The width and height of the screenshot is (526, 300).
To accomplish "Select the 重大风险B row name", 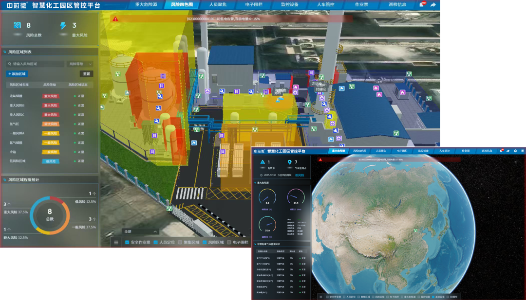I will click(x=17, y=106).
